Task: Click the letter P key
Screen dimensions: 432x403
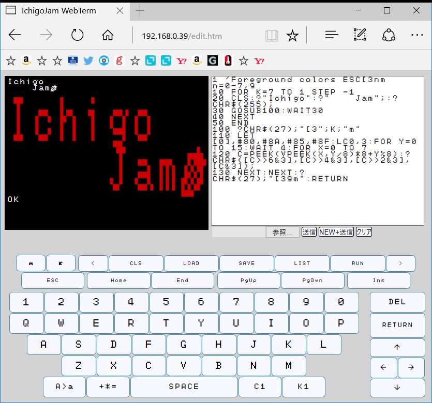Action: point(341,323)
